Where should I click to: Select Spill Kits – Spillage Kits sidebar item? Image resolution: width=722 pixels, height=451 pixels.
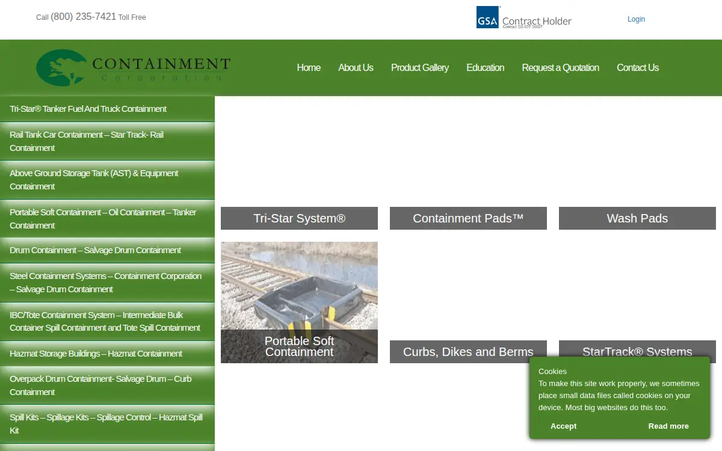point(107,424)
